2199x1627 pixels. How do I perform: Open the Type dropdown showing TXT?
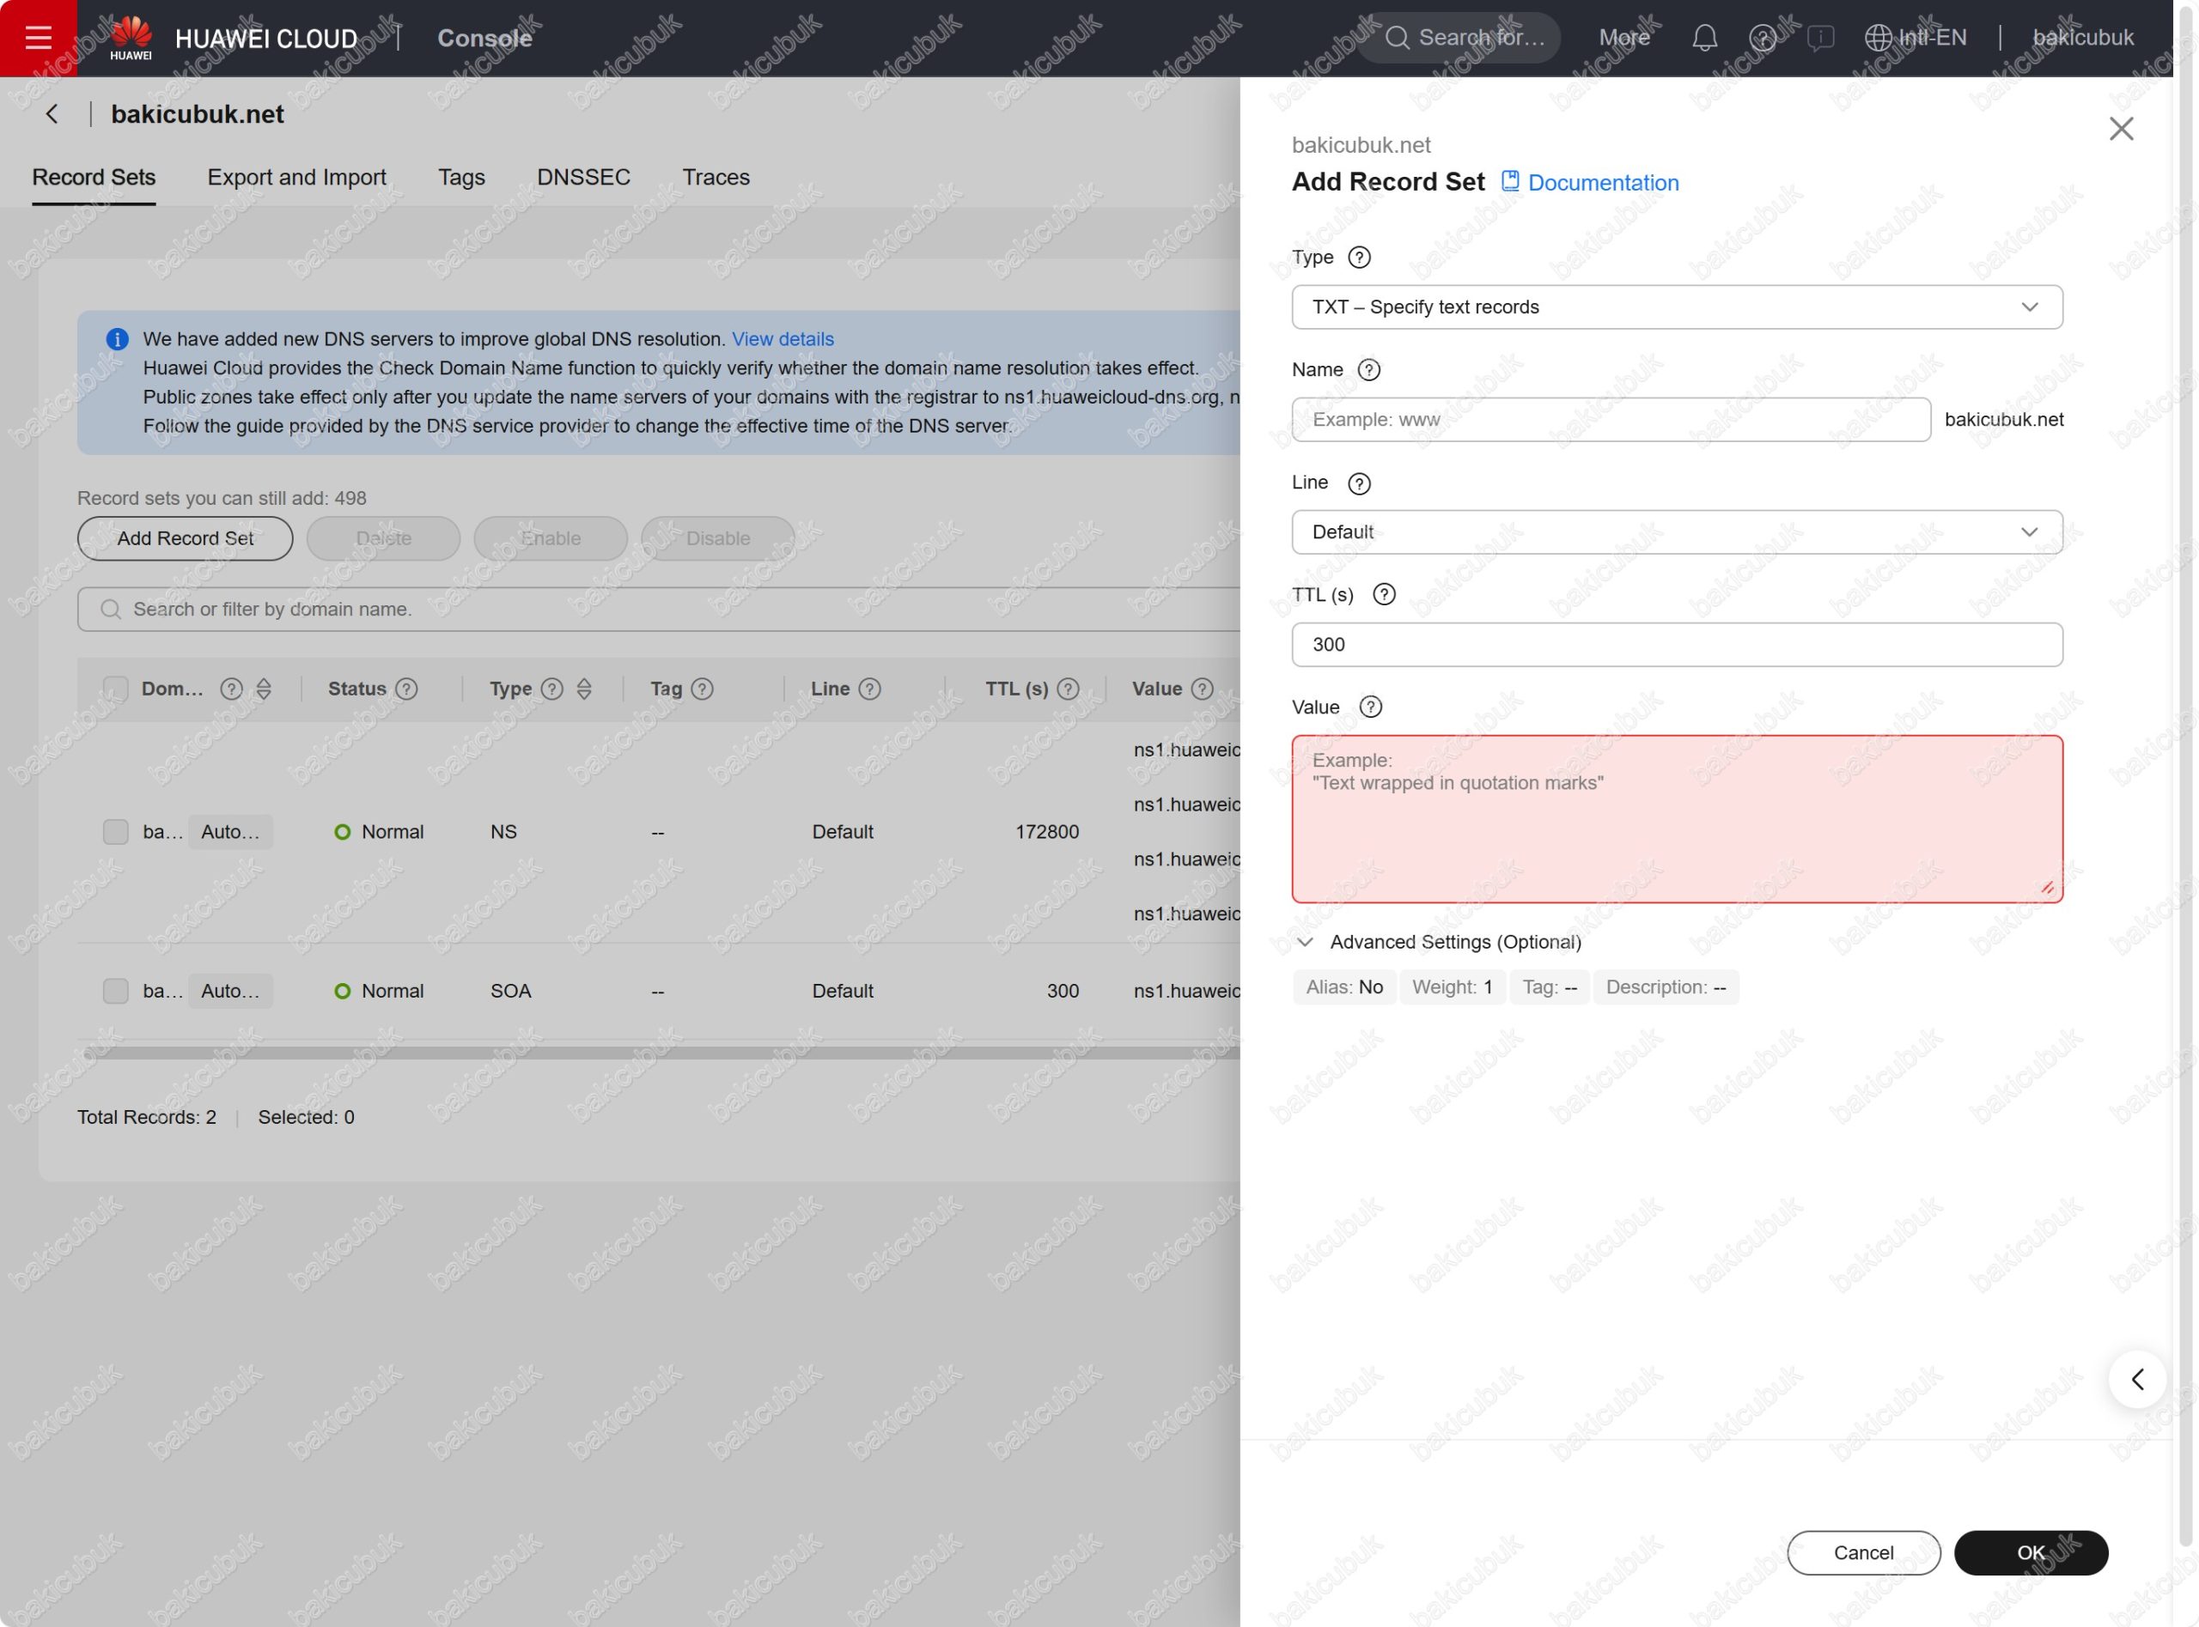[x=1676, y=307]
